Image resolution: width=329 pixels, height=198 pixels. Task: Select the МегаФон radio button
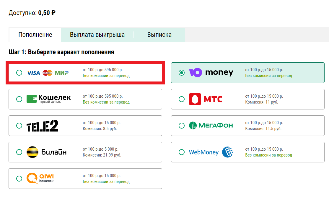[182, 126]
